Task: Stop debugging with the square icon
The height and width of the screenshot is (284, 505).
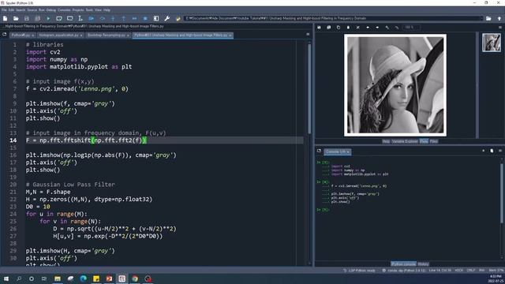Action: pyautogui.click(x=145, y=19)
